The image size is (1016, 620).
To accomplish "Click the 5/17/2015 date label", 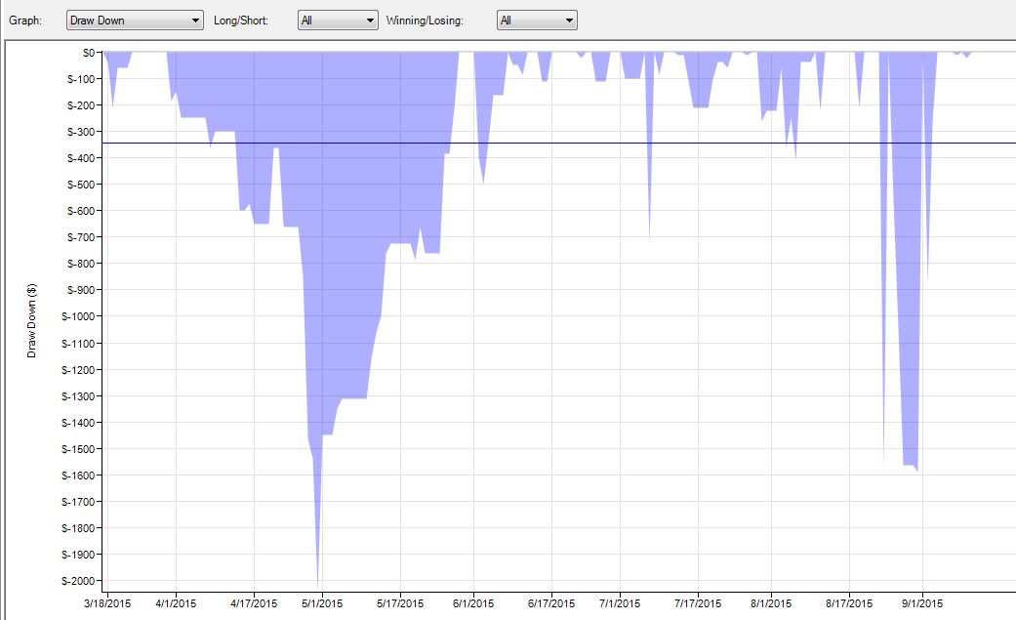I will click(400, 603).
